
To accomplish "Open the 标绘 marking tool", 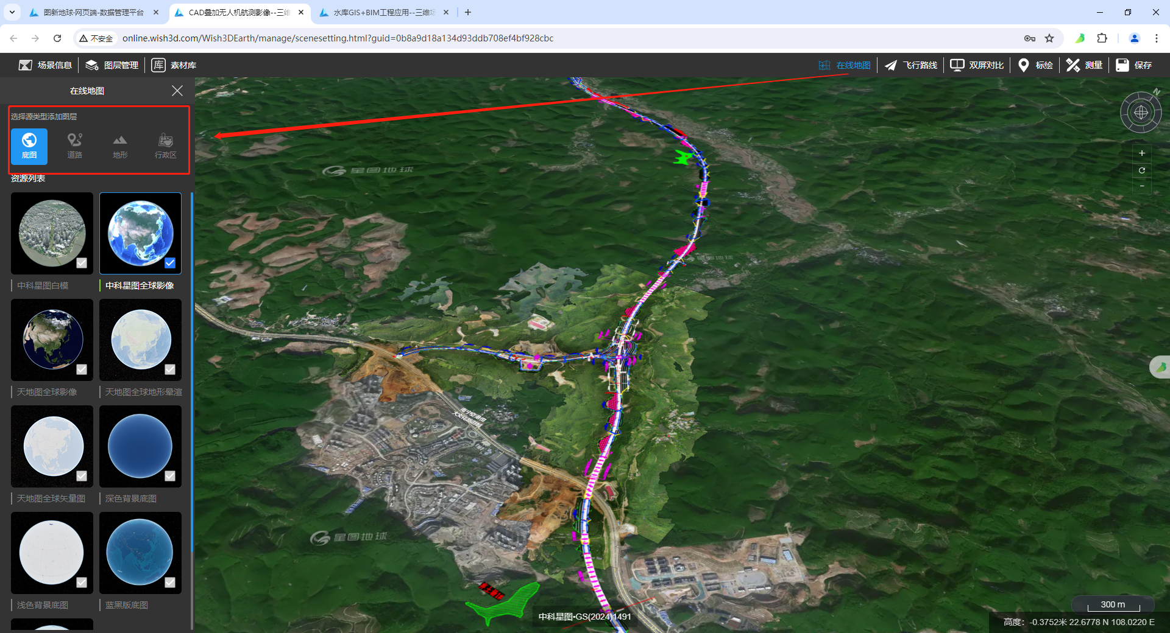I will tap(1035, 65).
